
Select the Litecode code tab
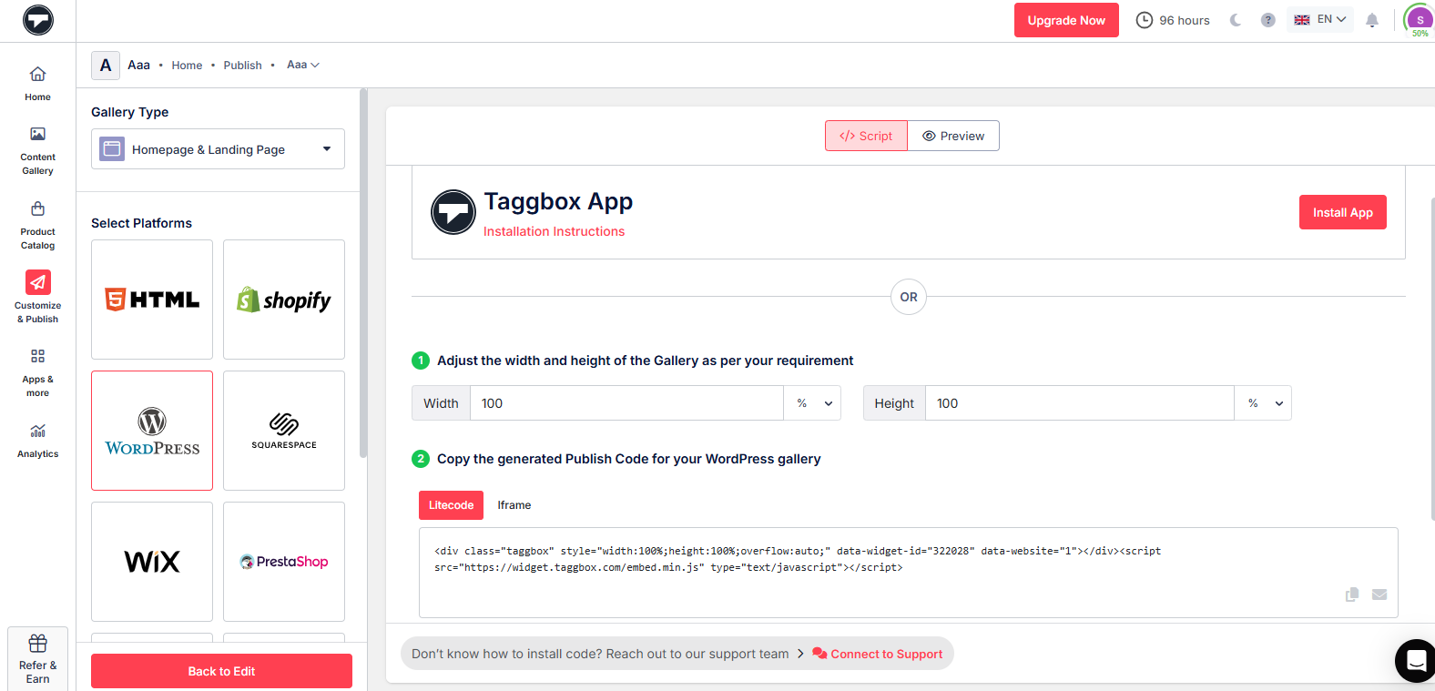click(x=451, y=505)
